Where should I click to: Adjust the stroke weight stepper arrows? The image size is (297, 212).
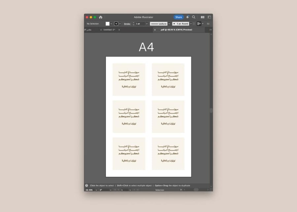pyautogui.click(x=133, y=24)
